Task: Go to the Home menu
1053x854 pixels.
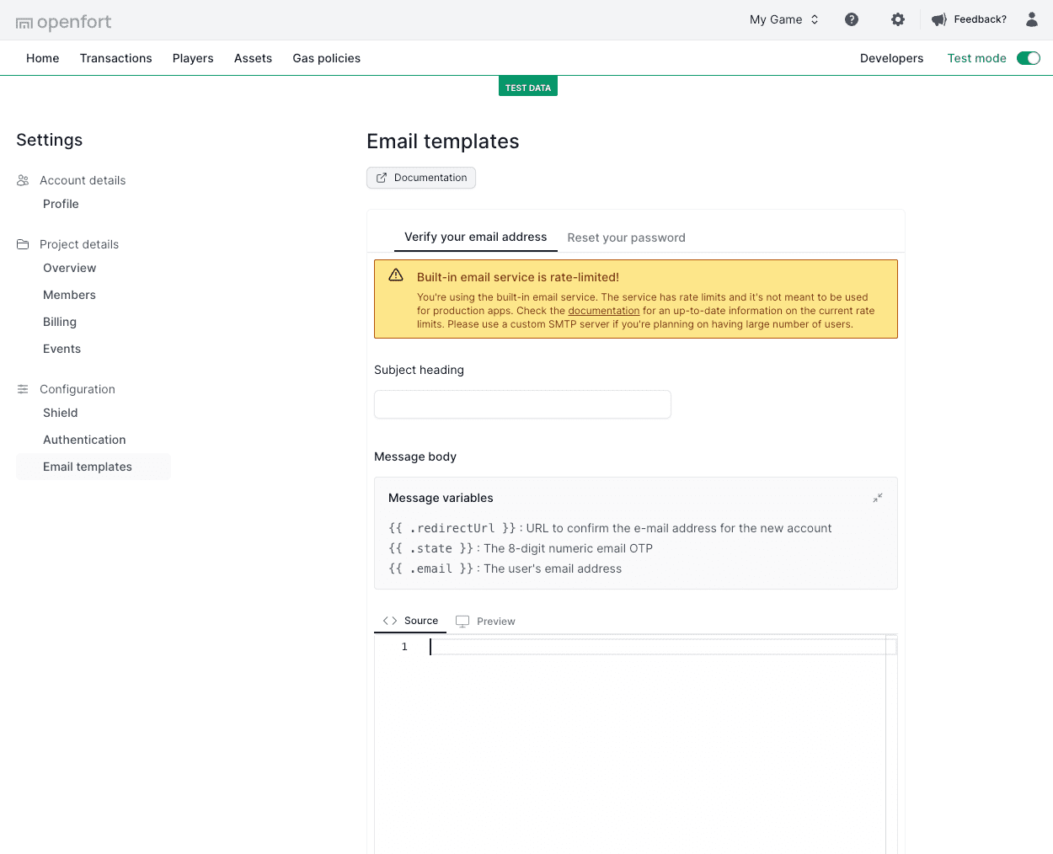Action: point(43,58)
